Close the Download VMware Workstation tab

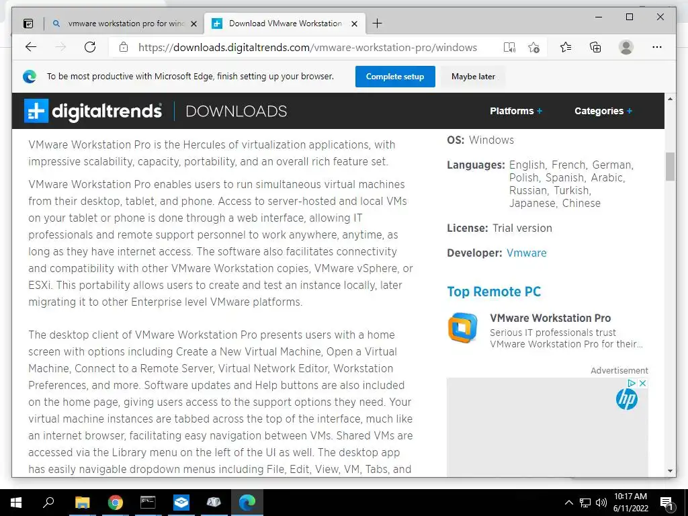355,24
